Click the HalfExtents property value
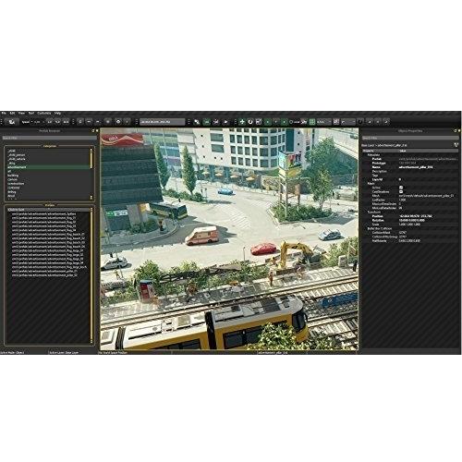 [x=409, y=240]
